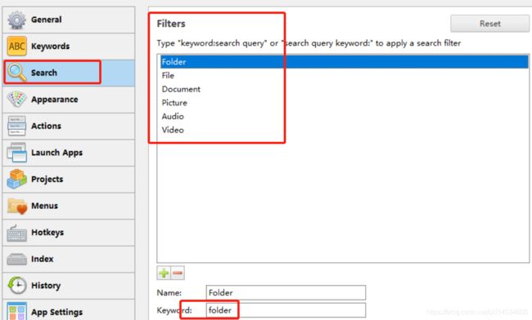Open the General settings gear icon

tap(16, 20)
